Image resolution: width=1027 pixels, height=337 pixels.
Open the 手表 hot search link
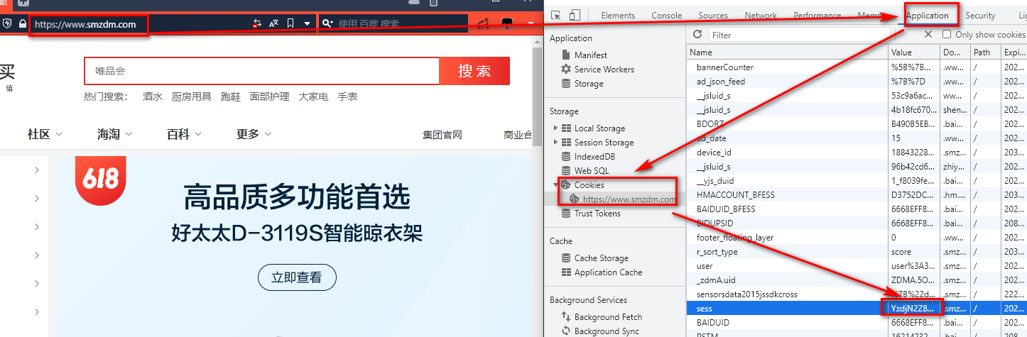pyautogui.click(x=347, y=96)
